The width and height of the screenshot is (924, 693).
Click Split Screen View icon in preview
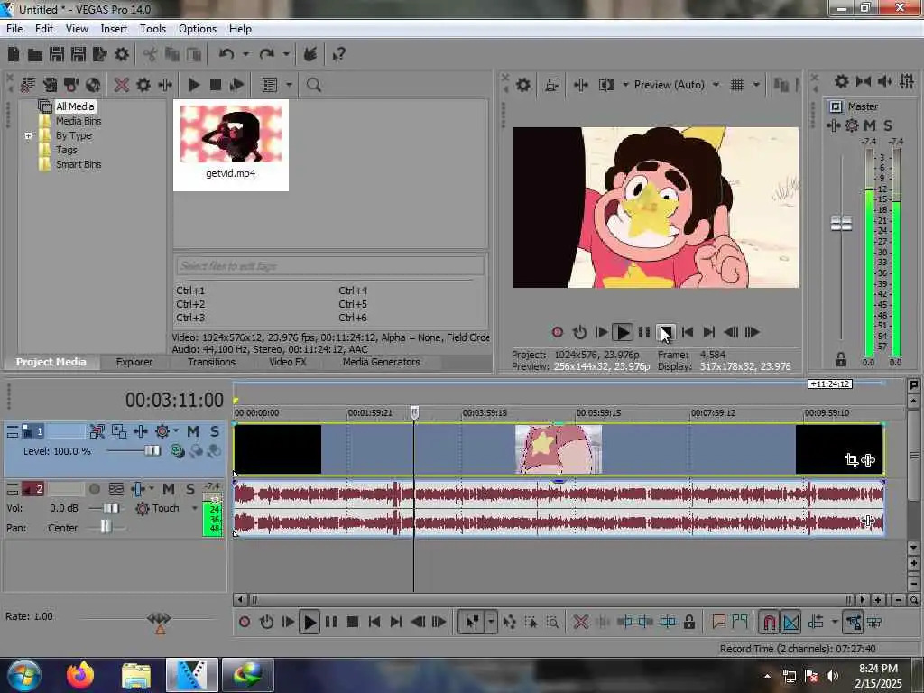click(606, 85)
